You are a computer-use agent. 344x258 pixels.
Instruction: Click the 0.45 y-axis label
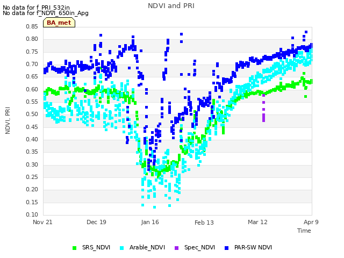coord(32,127)
